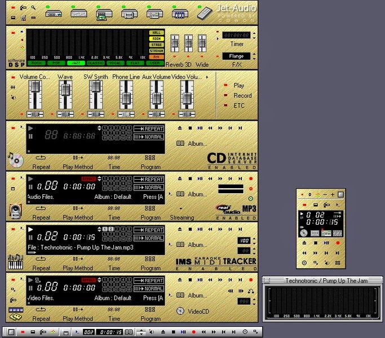This screenshot has width=385, height=338.
Task: Eject the disc in the CD player panel
Action: coord(180,128)
